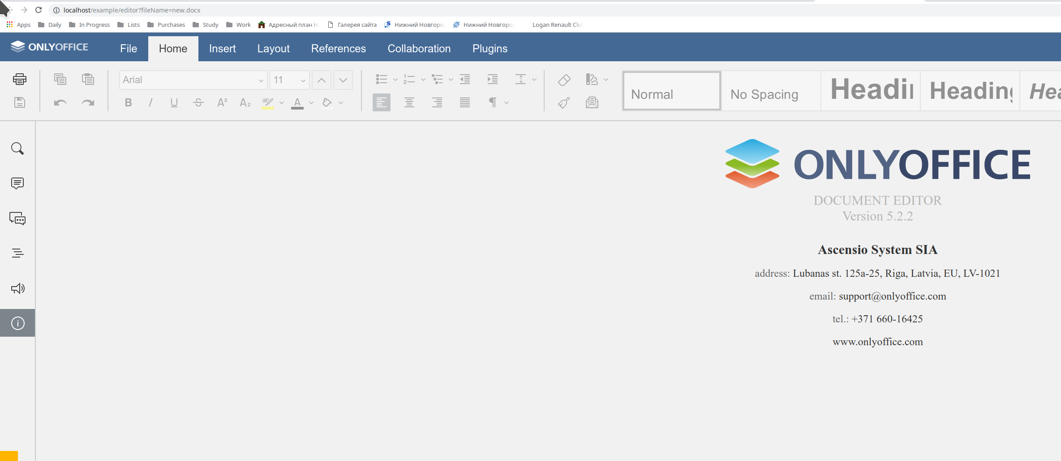1061x461 pixels.
Task: Open the Feedback & Support panel
Action: tap(17, 288)
